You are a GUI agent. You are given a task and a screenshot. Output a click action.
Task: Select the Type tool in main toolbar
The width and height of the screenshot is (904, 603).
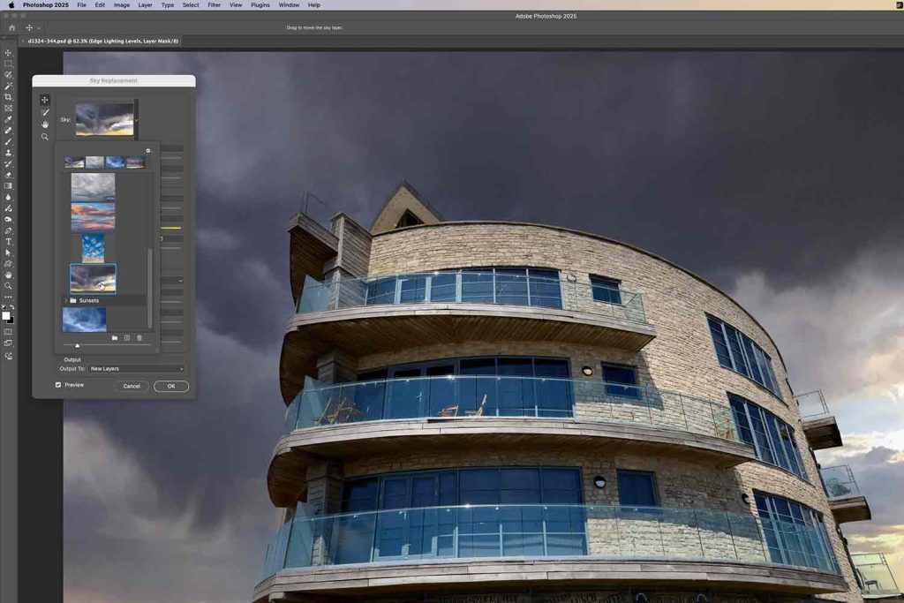coord(9,241)
